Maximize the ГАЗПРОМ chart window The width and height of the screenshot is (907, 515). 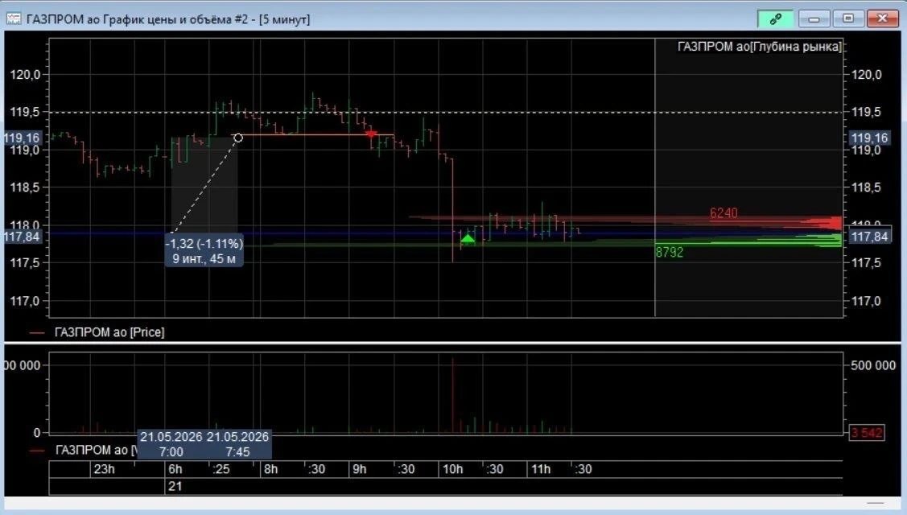(x=848, y=19)
